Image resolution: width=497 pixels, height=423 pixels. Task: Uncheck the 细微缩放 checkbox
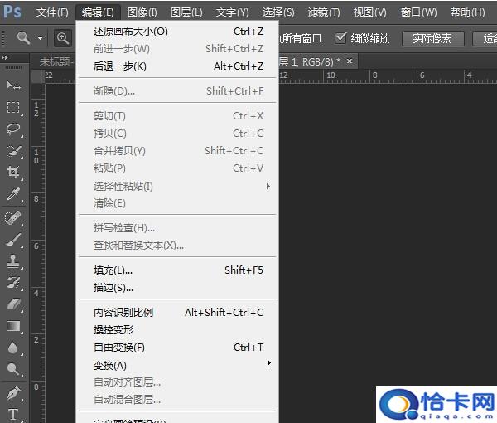tap(340, 38)
